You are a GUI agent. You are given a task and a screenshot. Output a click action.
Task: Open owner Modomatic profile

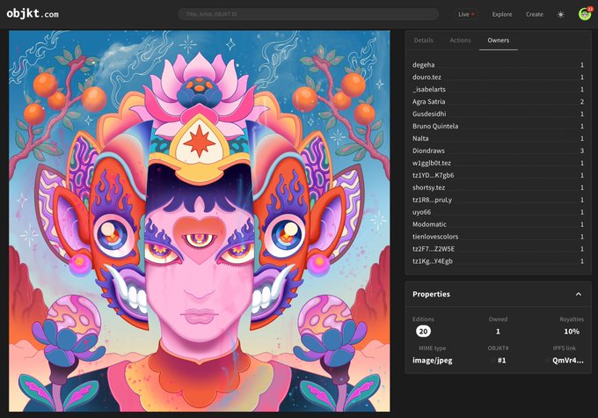429,224
